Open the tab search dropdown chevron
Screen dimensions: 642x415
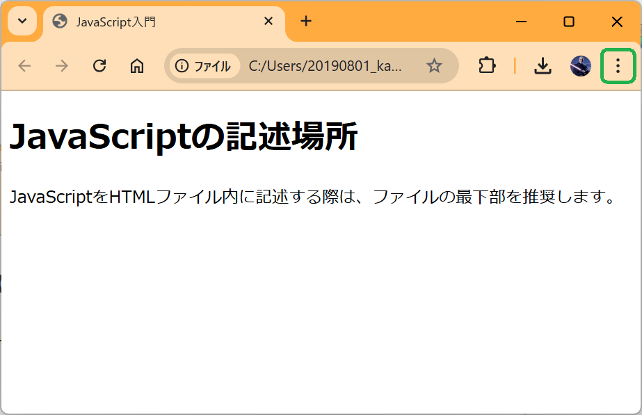tap(22, 21)
